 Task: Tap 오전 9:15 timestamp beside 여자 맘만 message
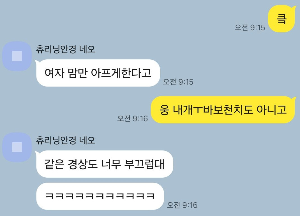[178, 82]
